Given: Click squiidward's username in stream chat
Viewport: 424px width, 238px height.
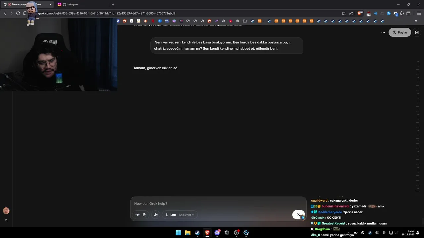Looking at the screenshot, I should click(319, 200).
